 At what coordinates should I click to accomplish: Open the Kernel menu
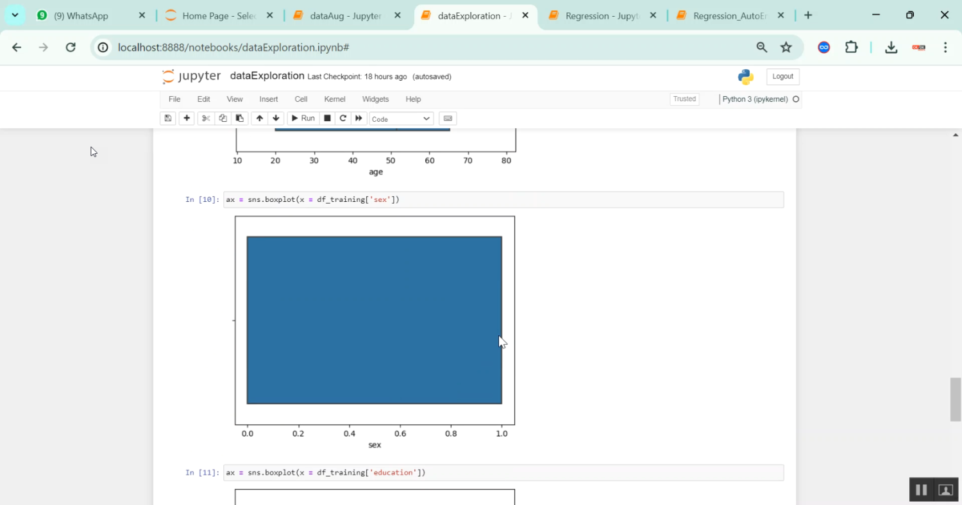pyautogui.click(x=334, y=99)
